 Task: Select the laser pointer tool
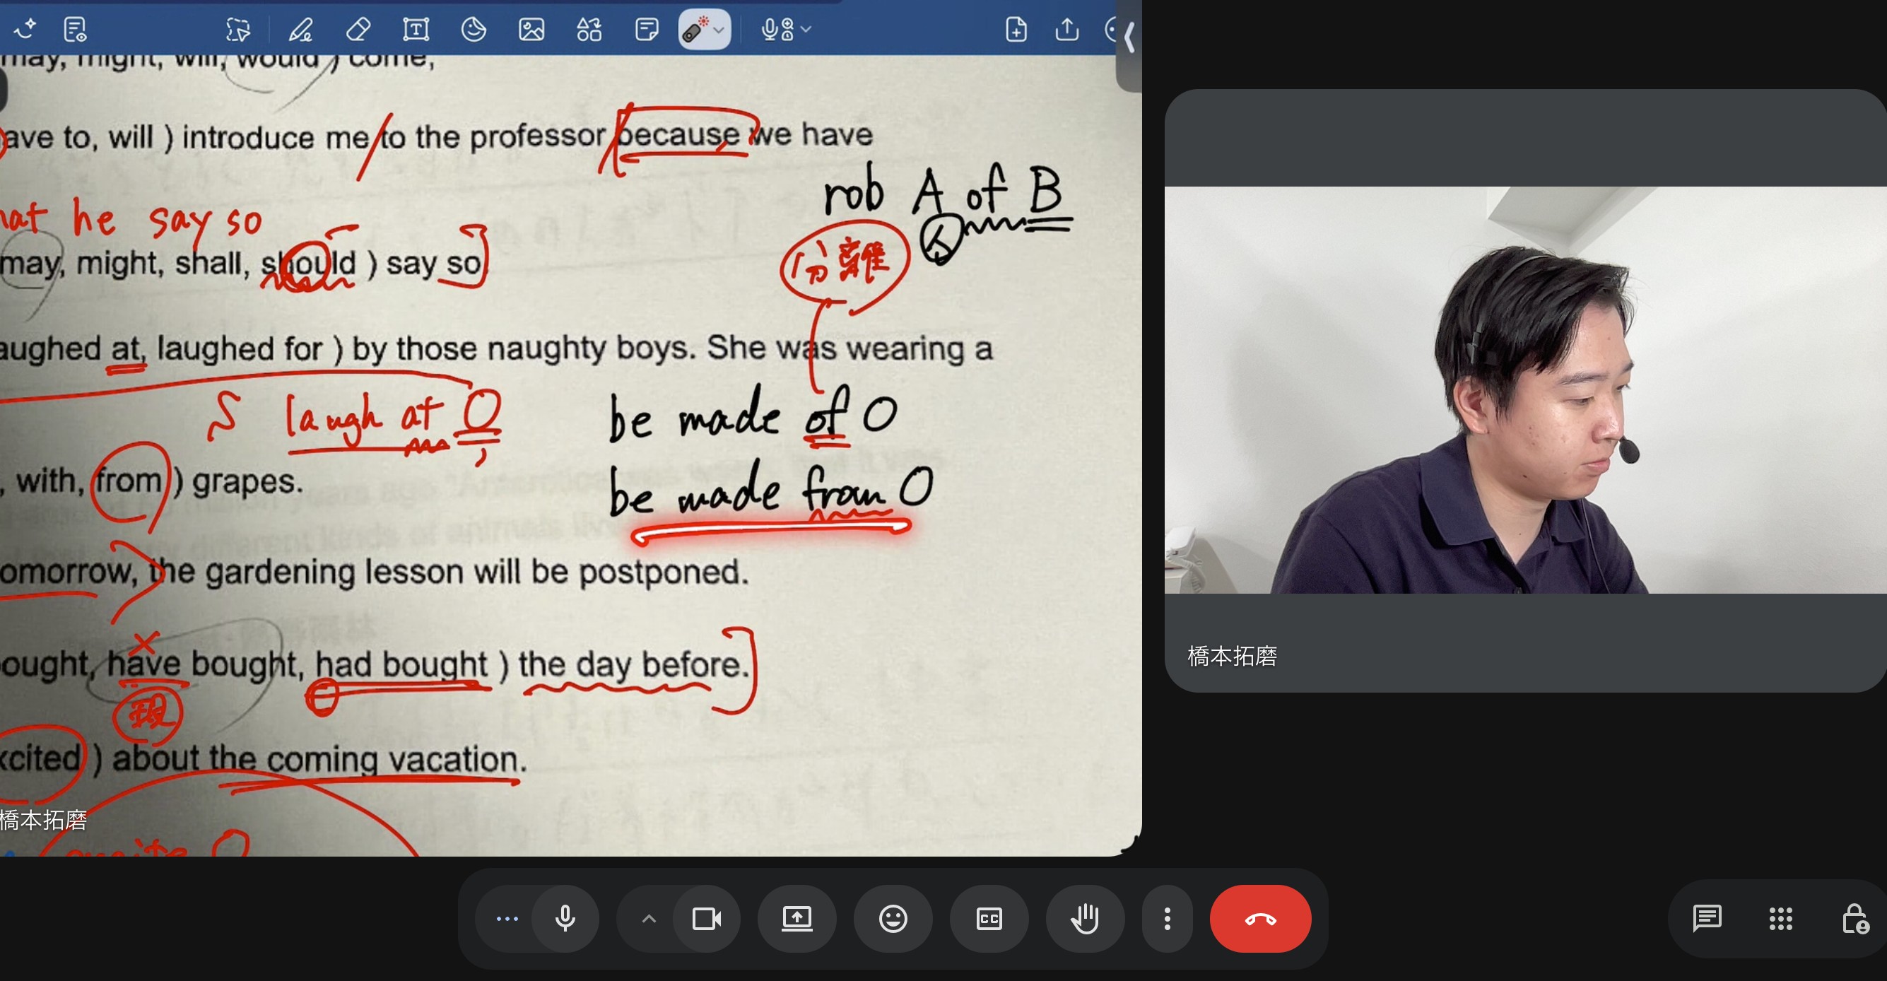695,29
